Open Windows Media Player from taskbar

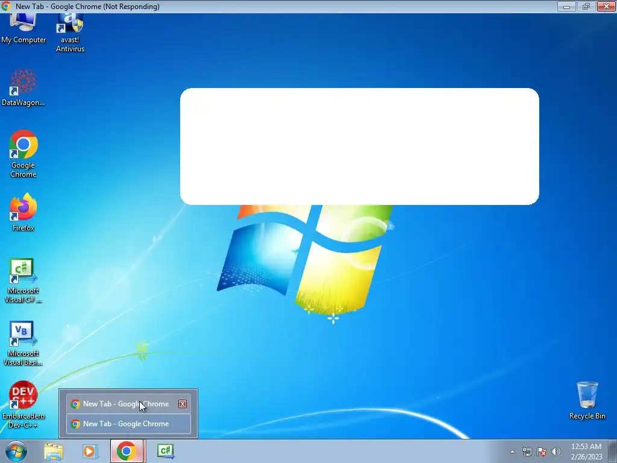89,451
